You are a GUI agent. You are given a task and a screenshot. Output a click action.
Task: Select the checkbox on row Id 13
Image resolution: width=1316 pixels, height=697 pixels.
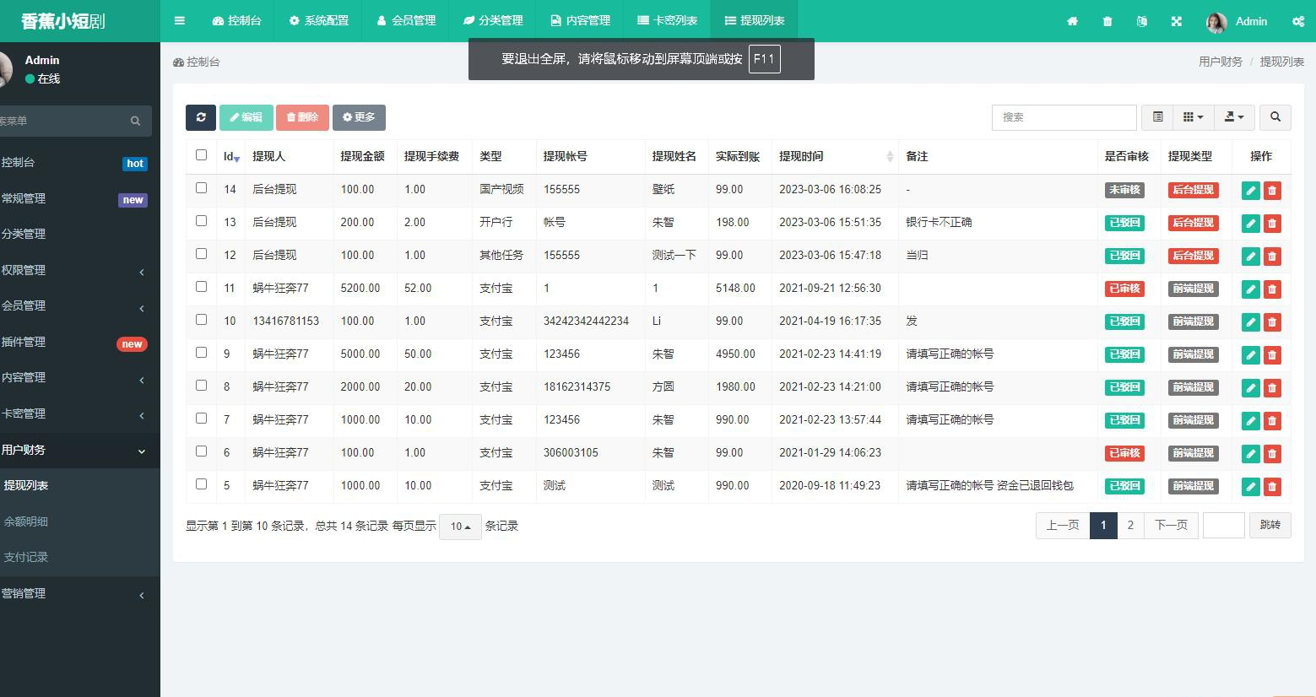(200, 220)
